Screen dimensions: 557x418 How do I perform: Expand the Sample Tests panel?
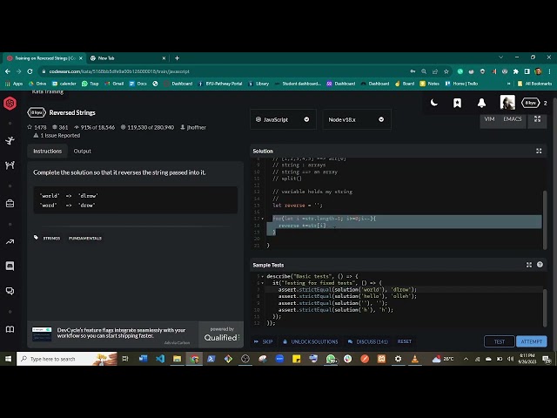529,265
